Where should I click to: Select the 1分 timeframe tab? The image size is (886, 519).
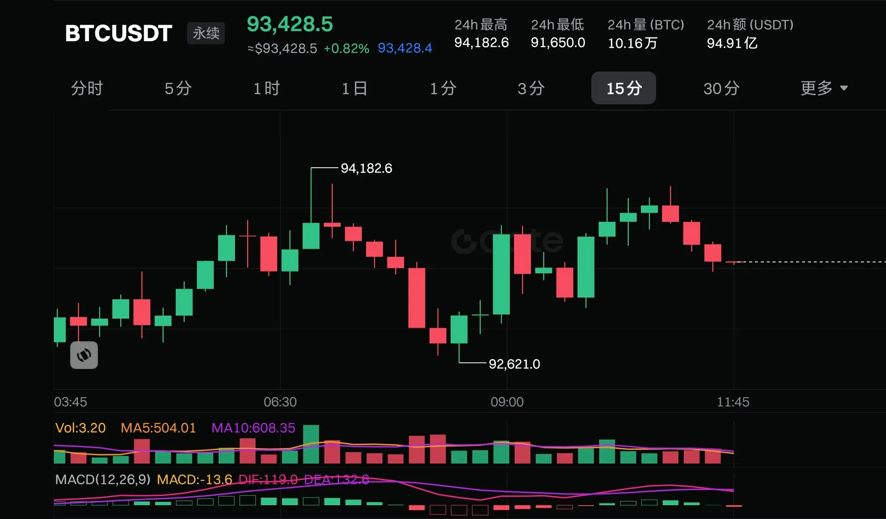(443, 88)
